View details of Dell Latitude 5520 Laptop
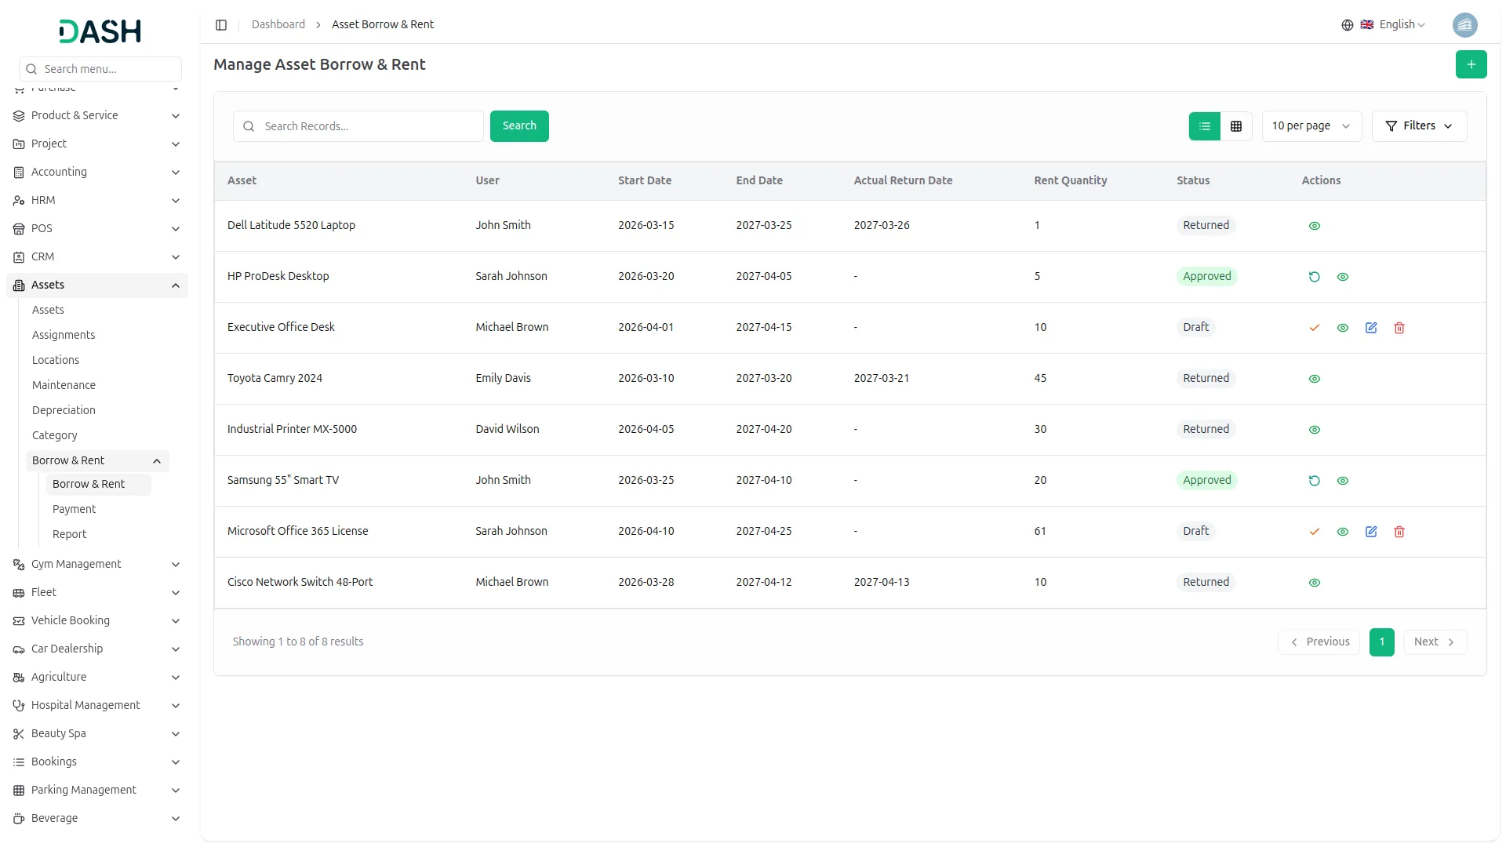Viewport: 1506px width, 847px height. (1314, 226)
